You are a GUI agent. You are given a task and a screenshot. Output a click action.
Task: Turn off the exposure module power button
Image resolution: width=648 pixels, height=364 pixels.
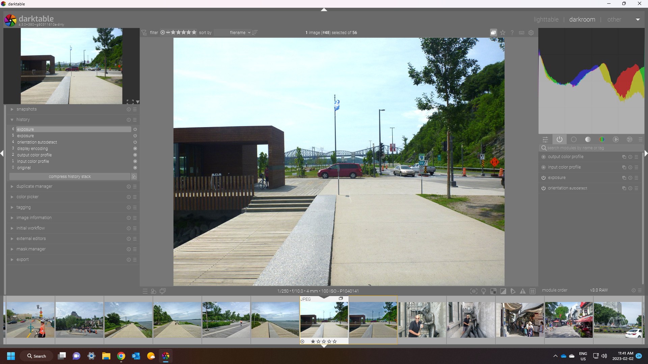click(543, 178)
